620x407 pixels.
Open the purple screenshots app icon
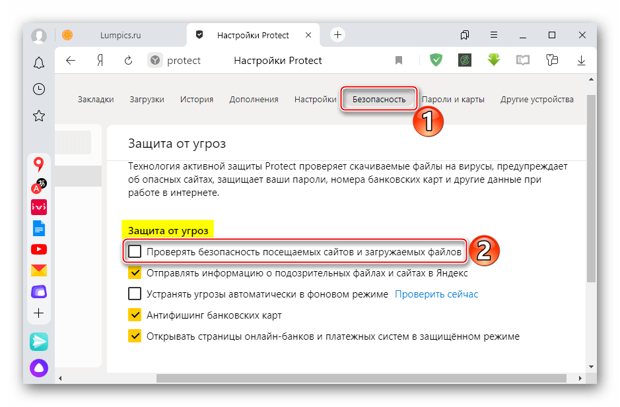(x=39, y=292)
